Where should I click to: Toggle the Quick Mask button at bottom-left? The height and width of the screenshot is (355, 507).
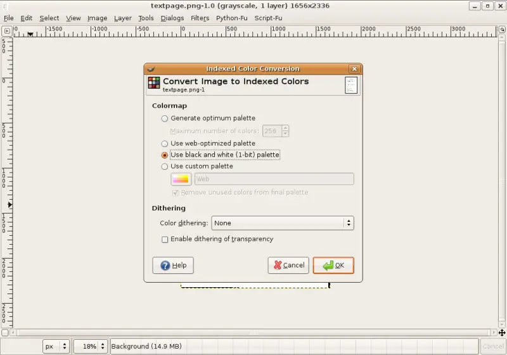5,333
